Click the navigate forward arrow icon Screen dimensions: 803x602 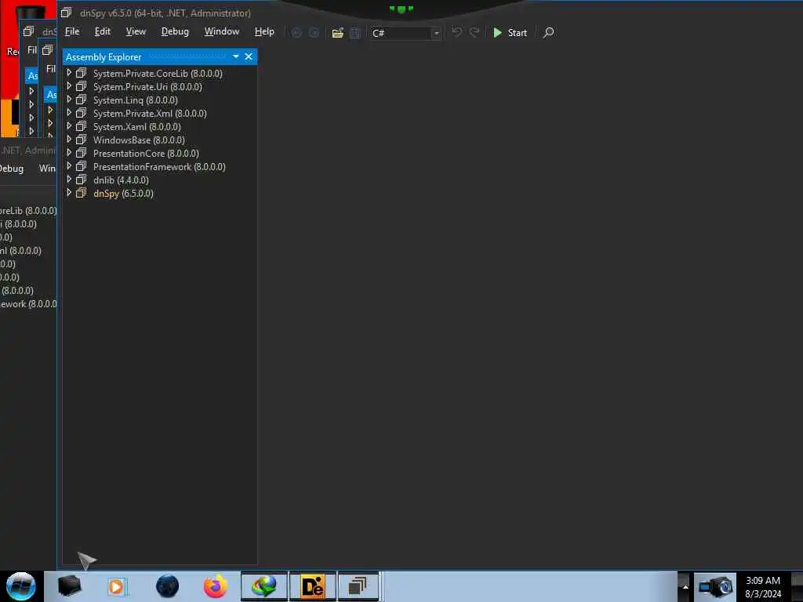tap(314, 33)
